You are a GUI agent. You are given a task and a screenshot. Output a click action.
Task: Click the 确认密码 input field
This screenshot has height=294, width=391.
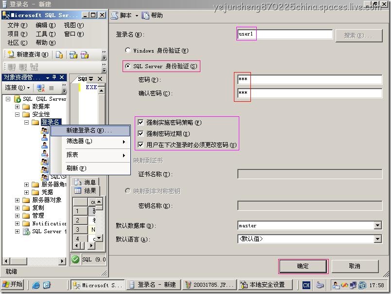310,93
